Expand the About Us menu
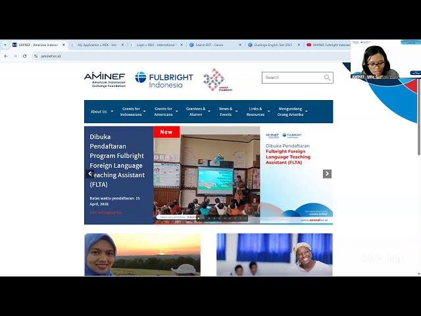The image size is (421, 316). click(x=102, y=111)
